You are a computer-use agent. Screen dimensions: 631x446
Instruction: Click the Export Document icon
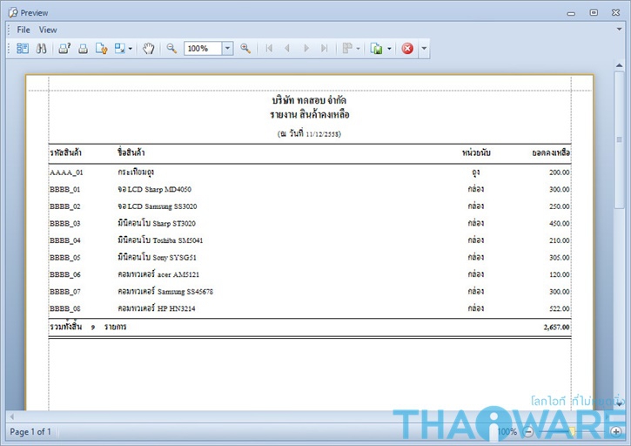[377, 49]
